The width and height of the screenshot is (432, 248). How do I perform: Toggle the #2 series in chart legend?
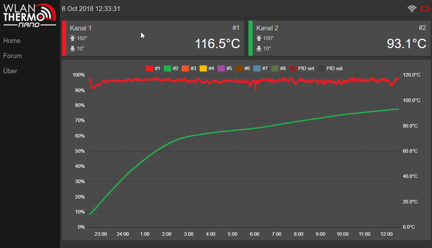click(171, 68)
